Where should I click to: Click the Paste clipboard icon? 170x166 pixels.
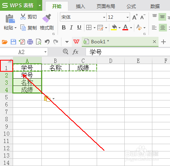click(x=10, y=18)
